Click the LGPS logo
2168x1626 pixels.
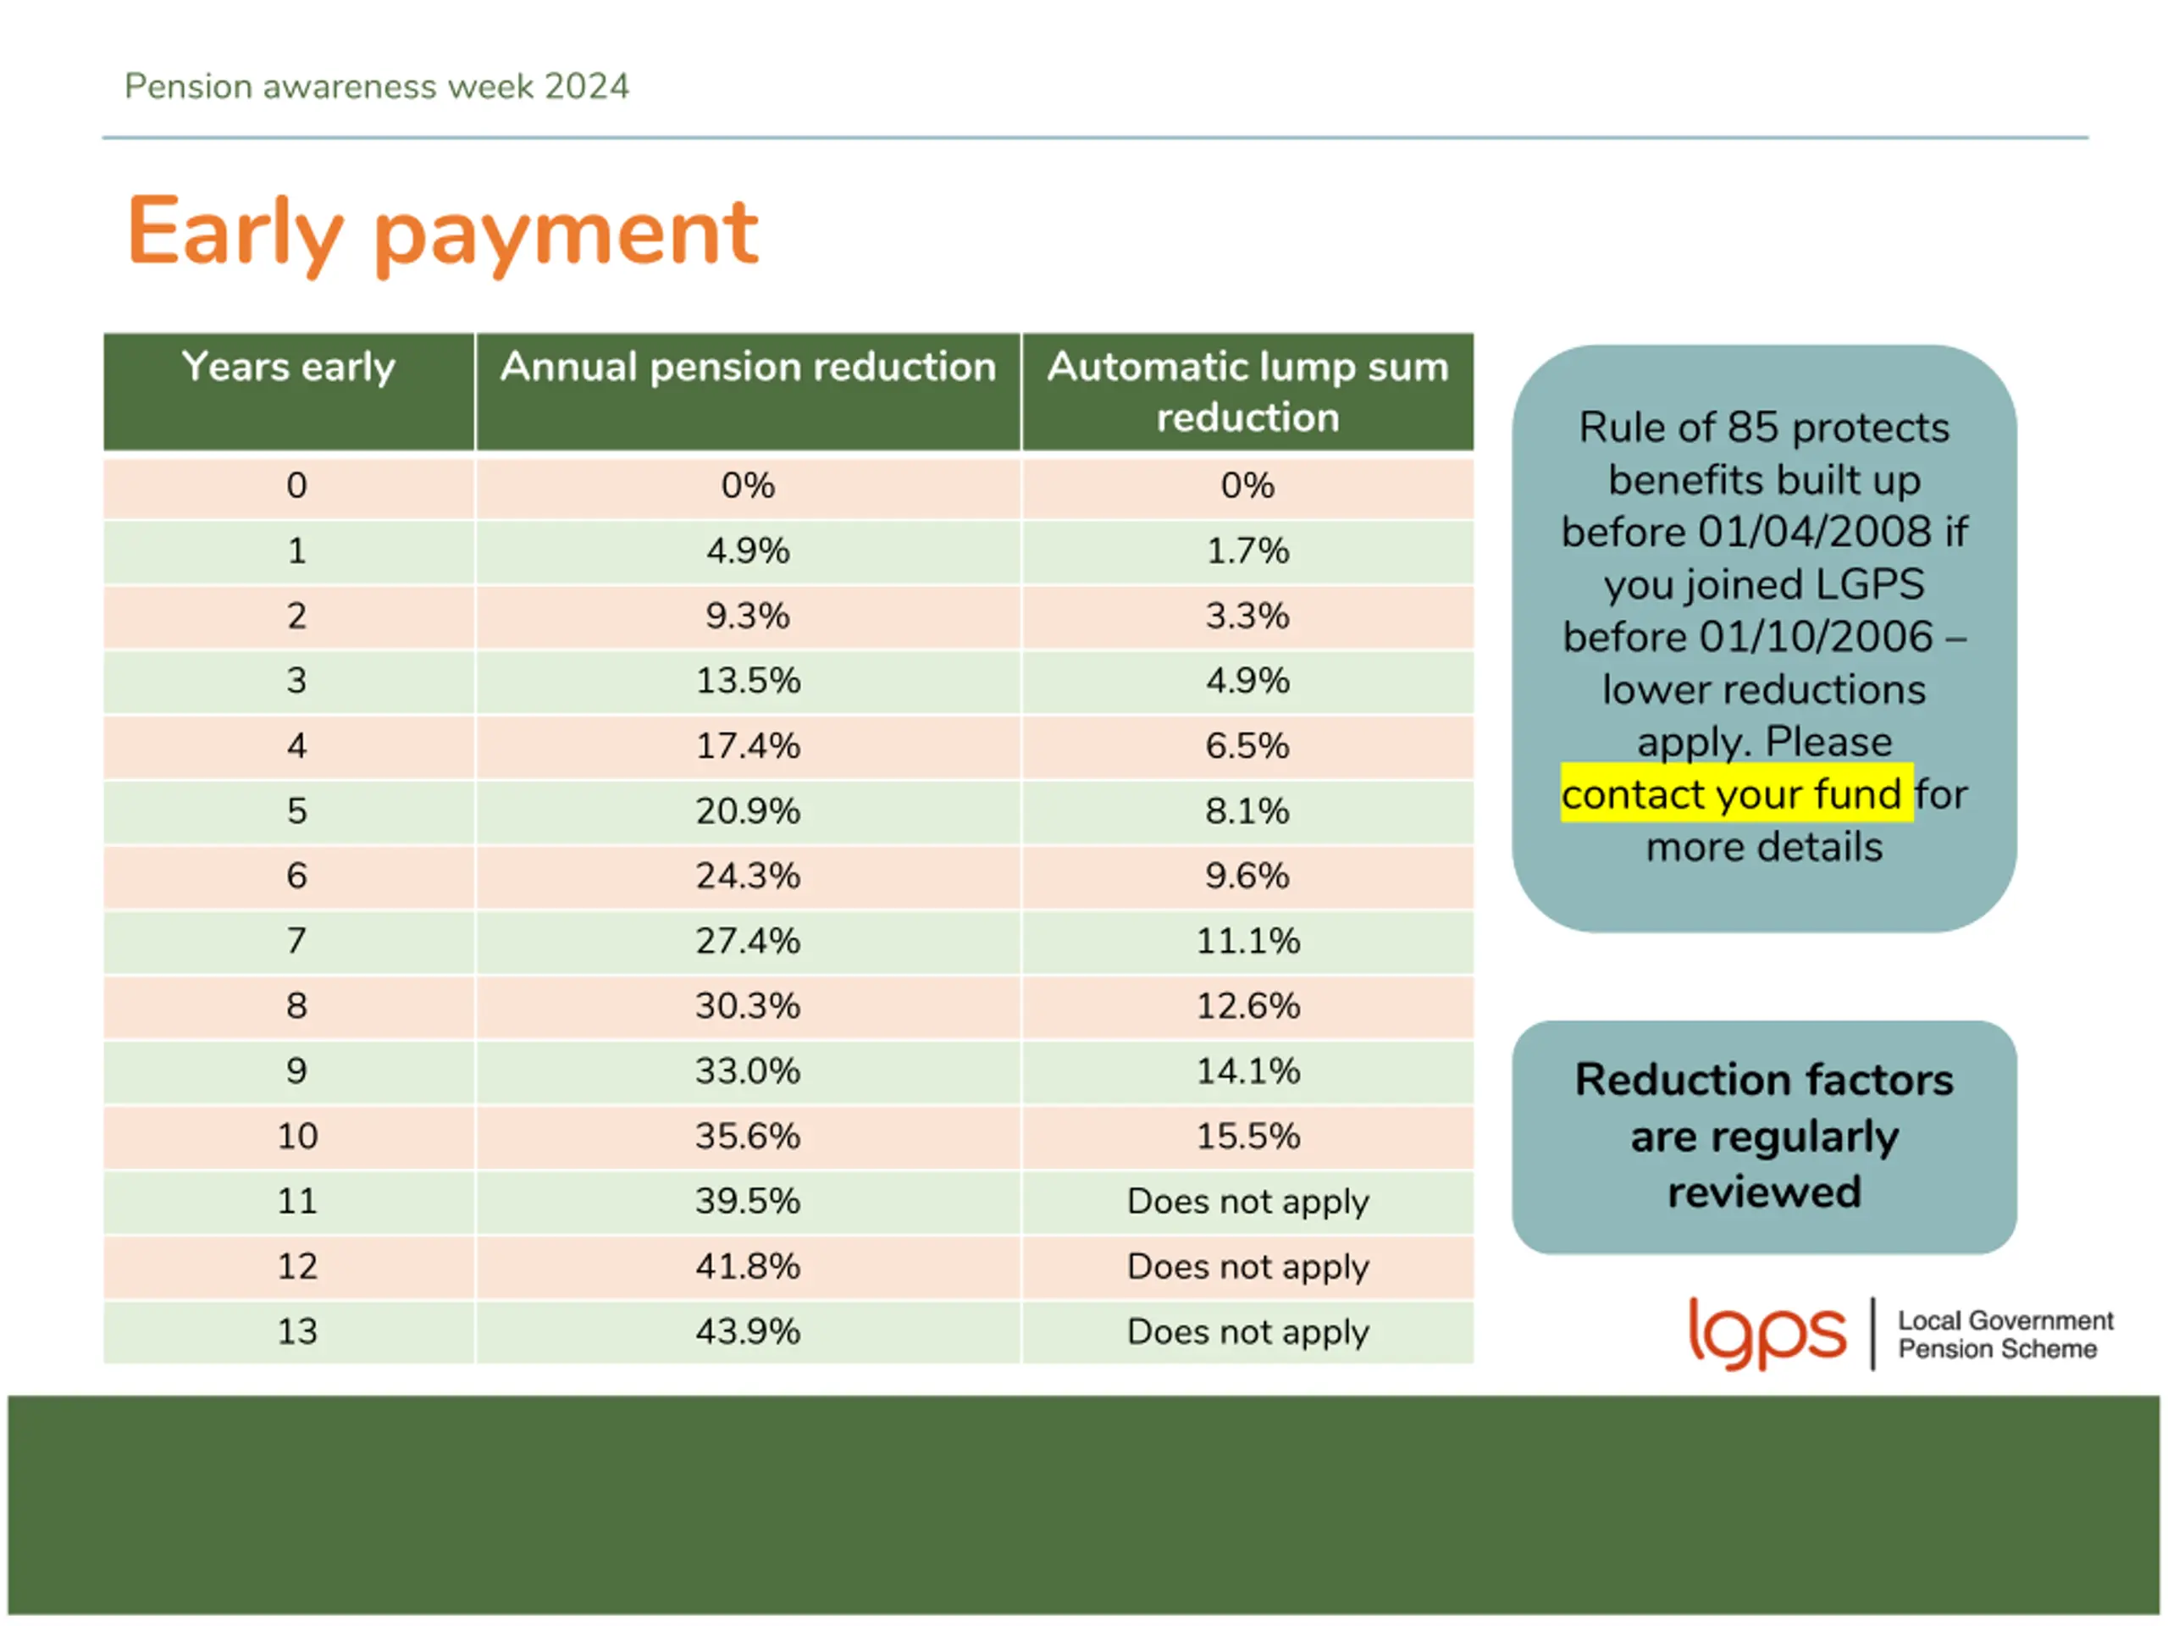(1767, 1333)
